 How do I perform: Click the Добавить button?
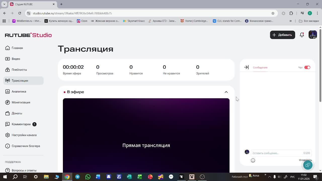tap(283, 35)
